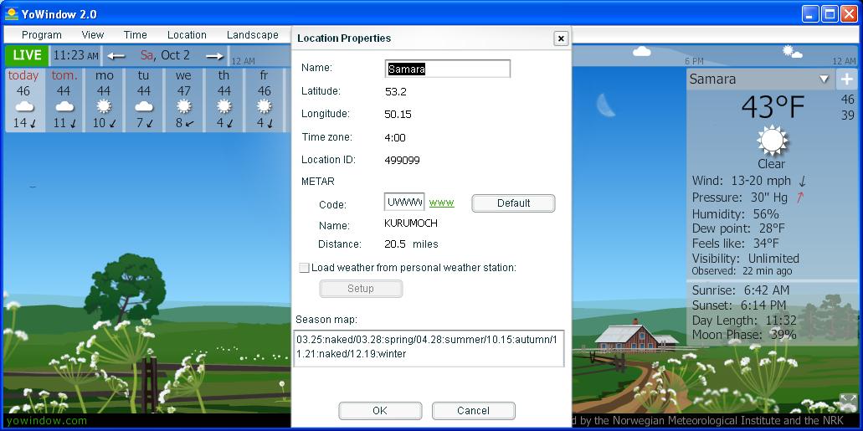Open the Location menu

click(x=187, y=34)
